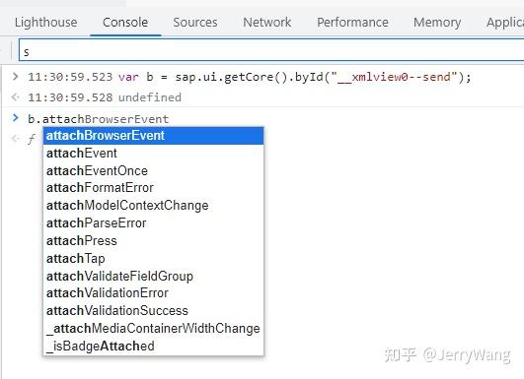
Task: Open the Network tab
Action: (267, 23)
